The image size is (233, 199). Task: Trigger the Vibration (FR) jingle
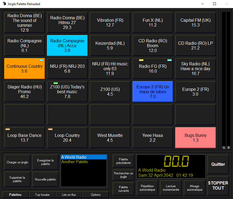(110, 22)
